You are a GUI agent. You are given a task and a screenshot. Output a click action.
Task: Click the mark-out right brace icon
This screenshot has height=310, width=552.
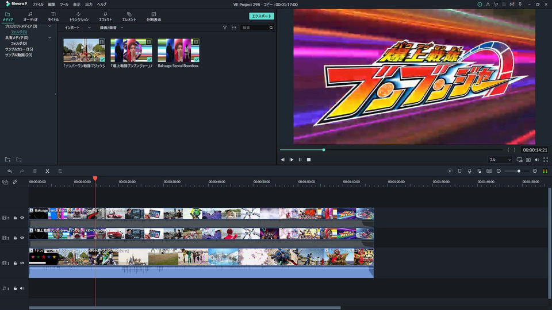514,150
